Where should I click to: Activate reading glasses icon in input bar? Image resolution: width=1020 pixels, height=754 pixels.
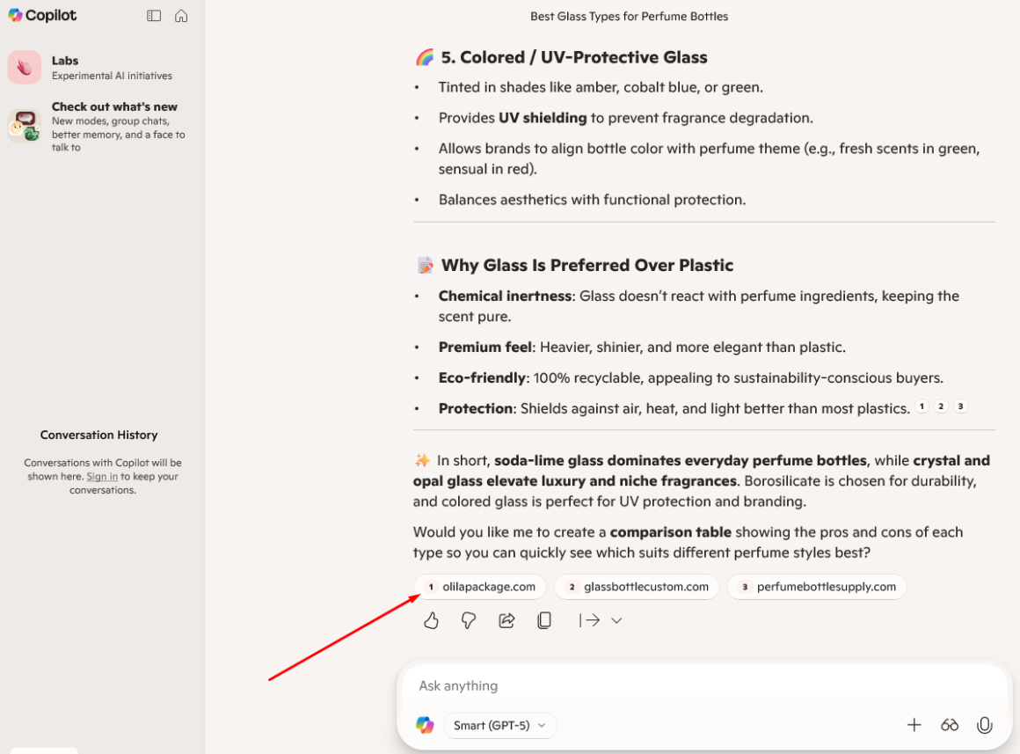pos(950,724)
